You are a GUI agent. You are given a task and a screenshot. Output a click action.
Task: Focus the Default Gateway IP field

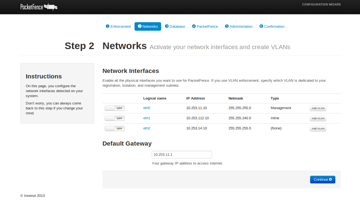point(182,155)
